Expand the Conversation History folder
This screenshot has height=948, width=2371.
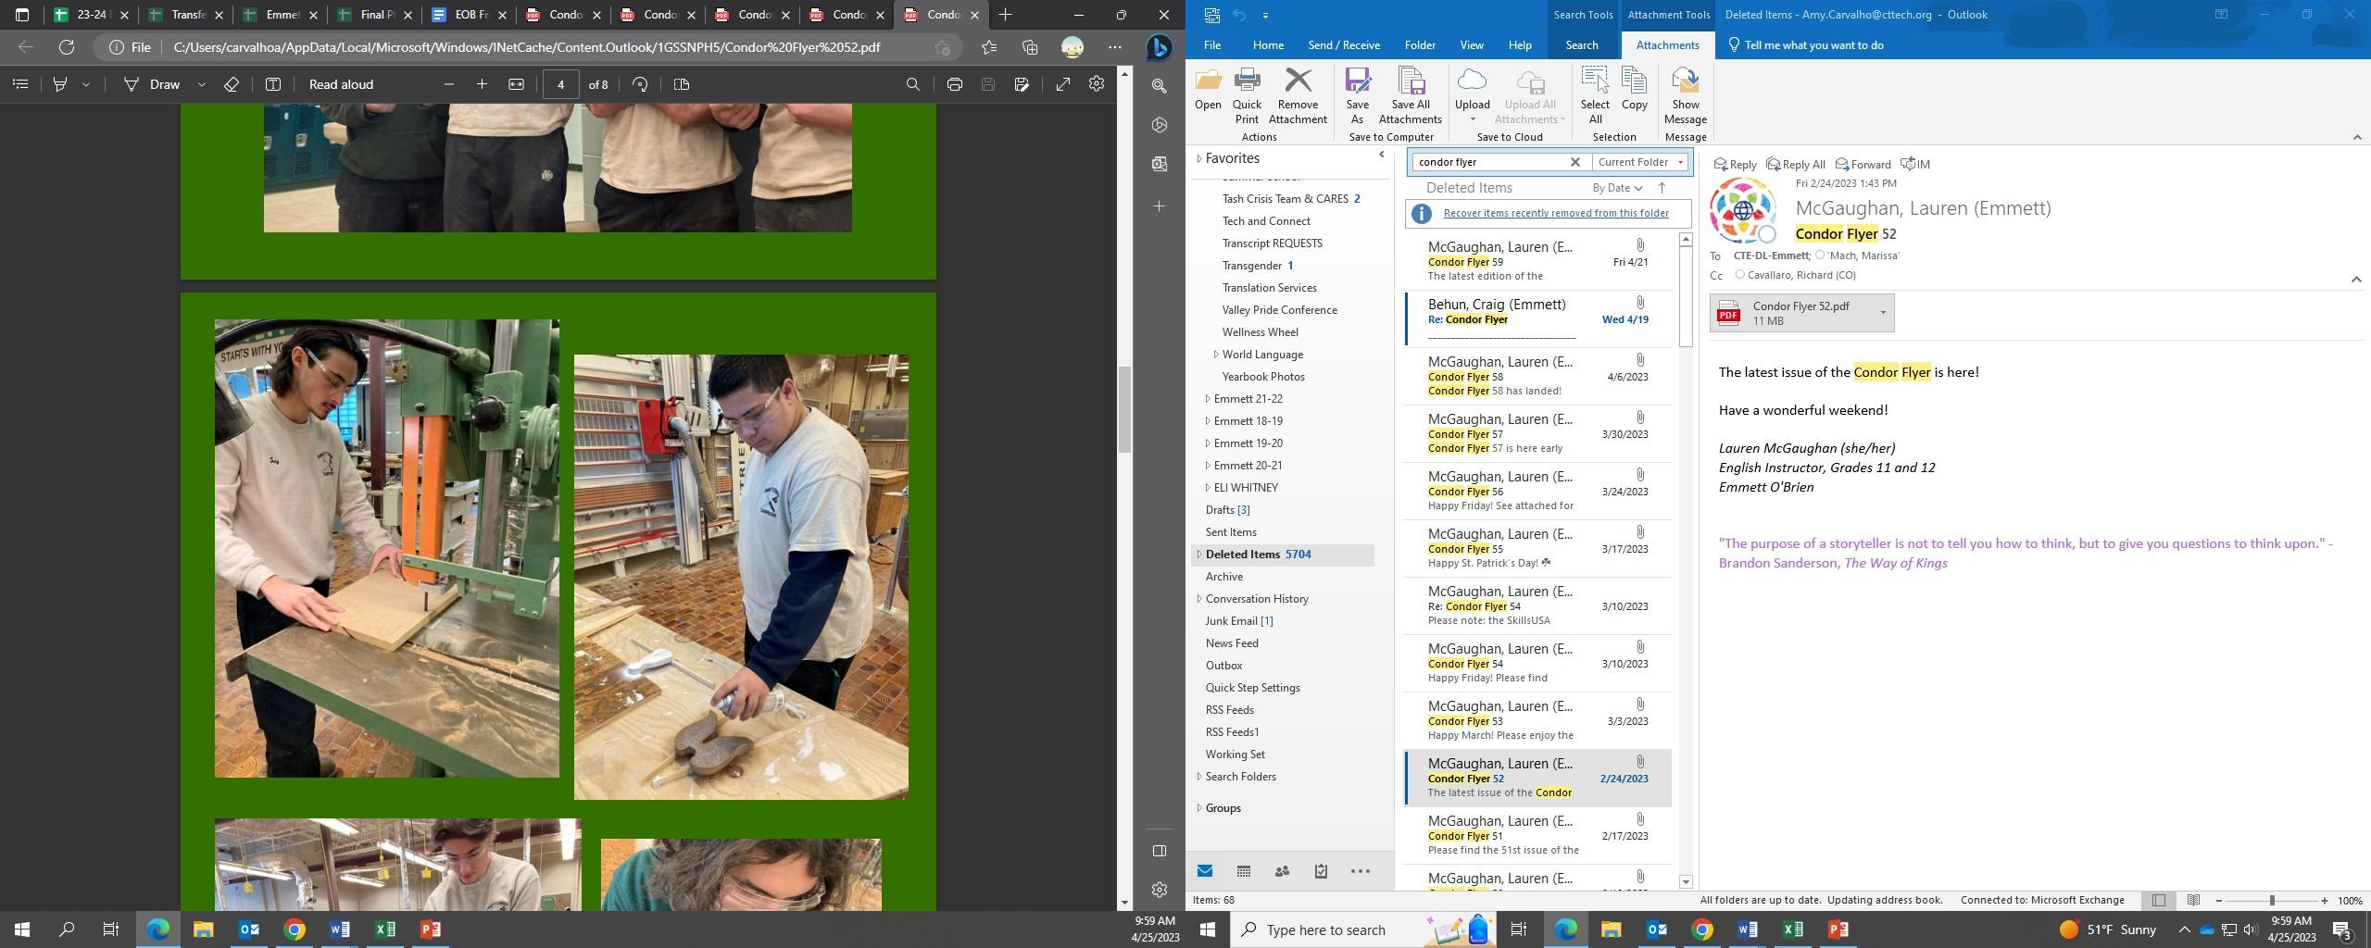click(1199, 599)
